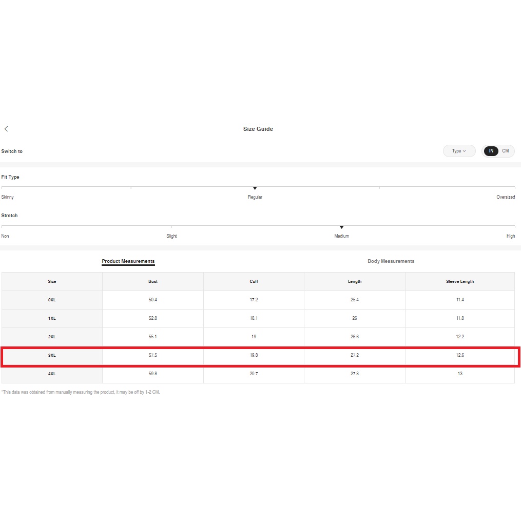Click the 4XL bust value 59.8
The image size is (521, 521).
[x=153, y=374]
